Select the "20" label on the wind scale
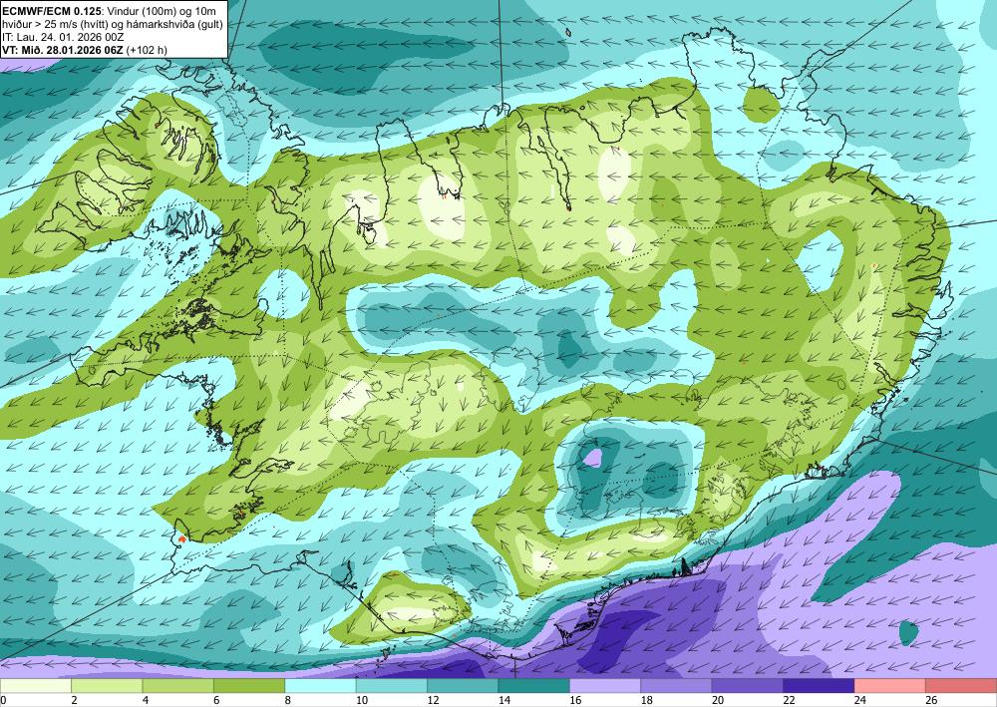The height and width of the screenshot is (707, 997). pyautogui.click(x=718, y=700)
